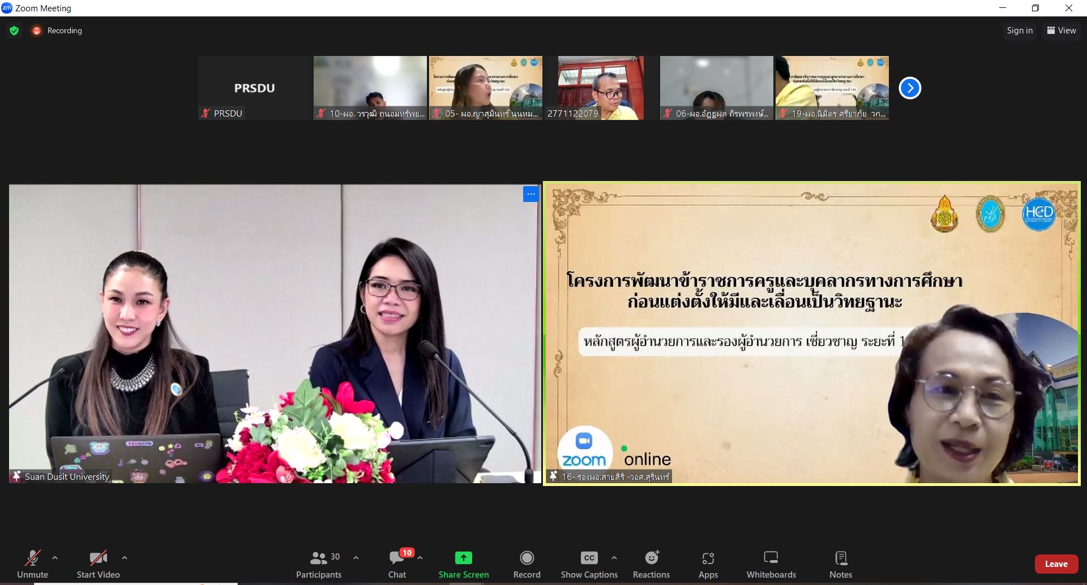The image size is (1087, 585).
Task: Show next participants with blue arrow
Action: pos(910,88)
